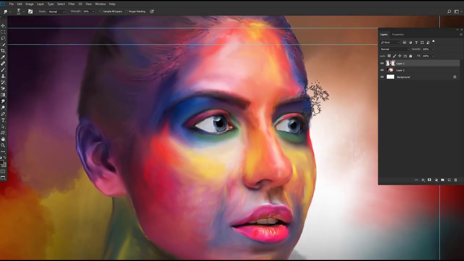Select the Lasso tool
The image size is (464, 261).
click(x=3, y=38)
